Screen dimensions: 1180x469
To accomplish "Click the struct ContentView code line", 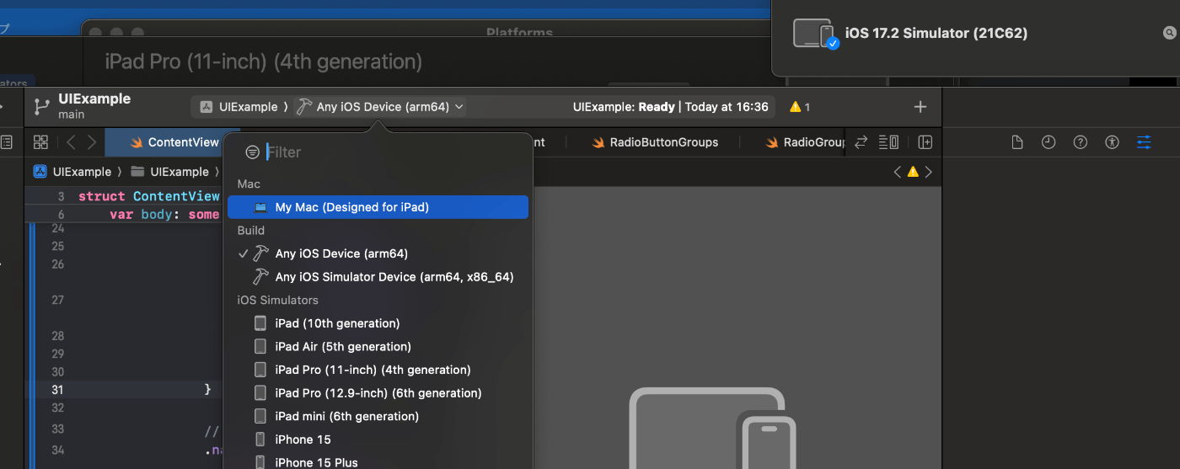I will pos(149,196).
